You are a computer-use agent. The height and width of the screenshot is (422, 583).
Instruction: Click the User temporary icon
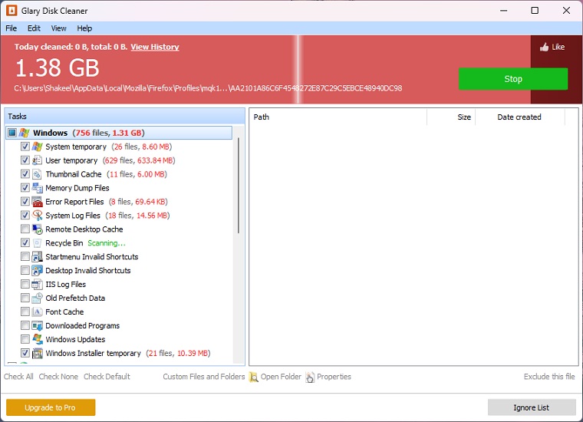[37, 160]
